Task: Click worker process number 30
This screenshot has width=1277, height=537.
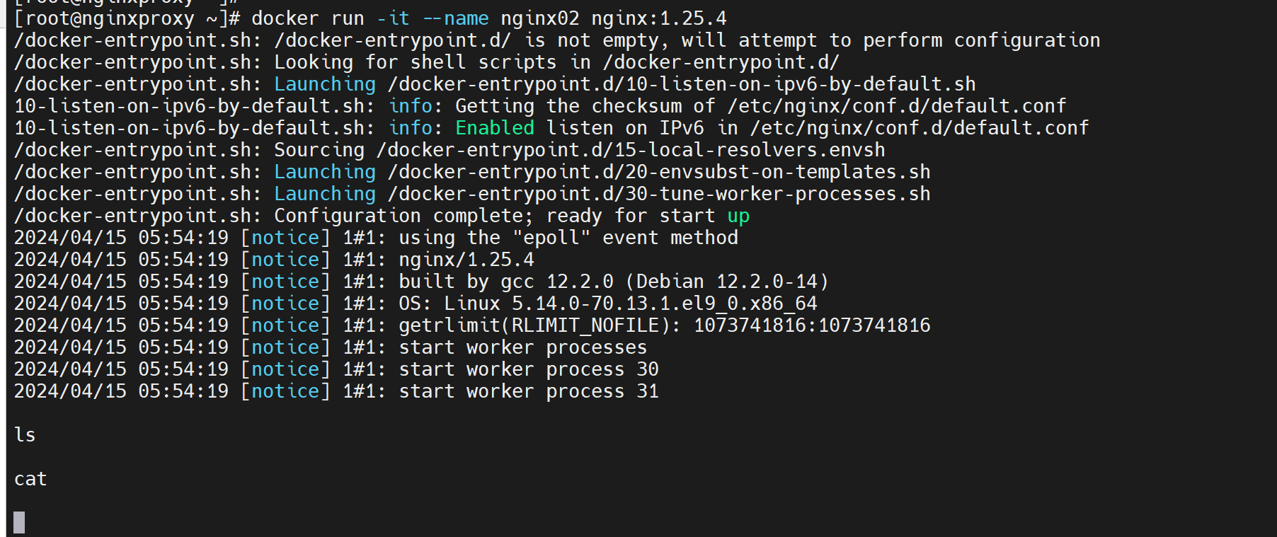Action: pos(647,369)
